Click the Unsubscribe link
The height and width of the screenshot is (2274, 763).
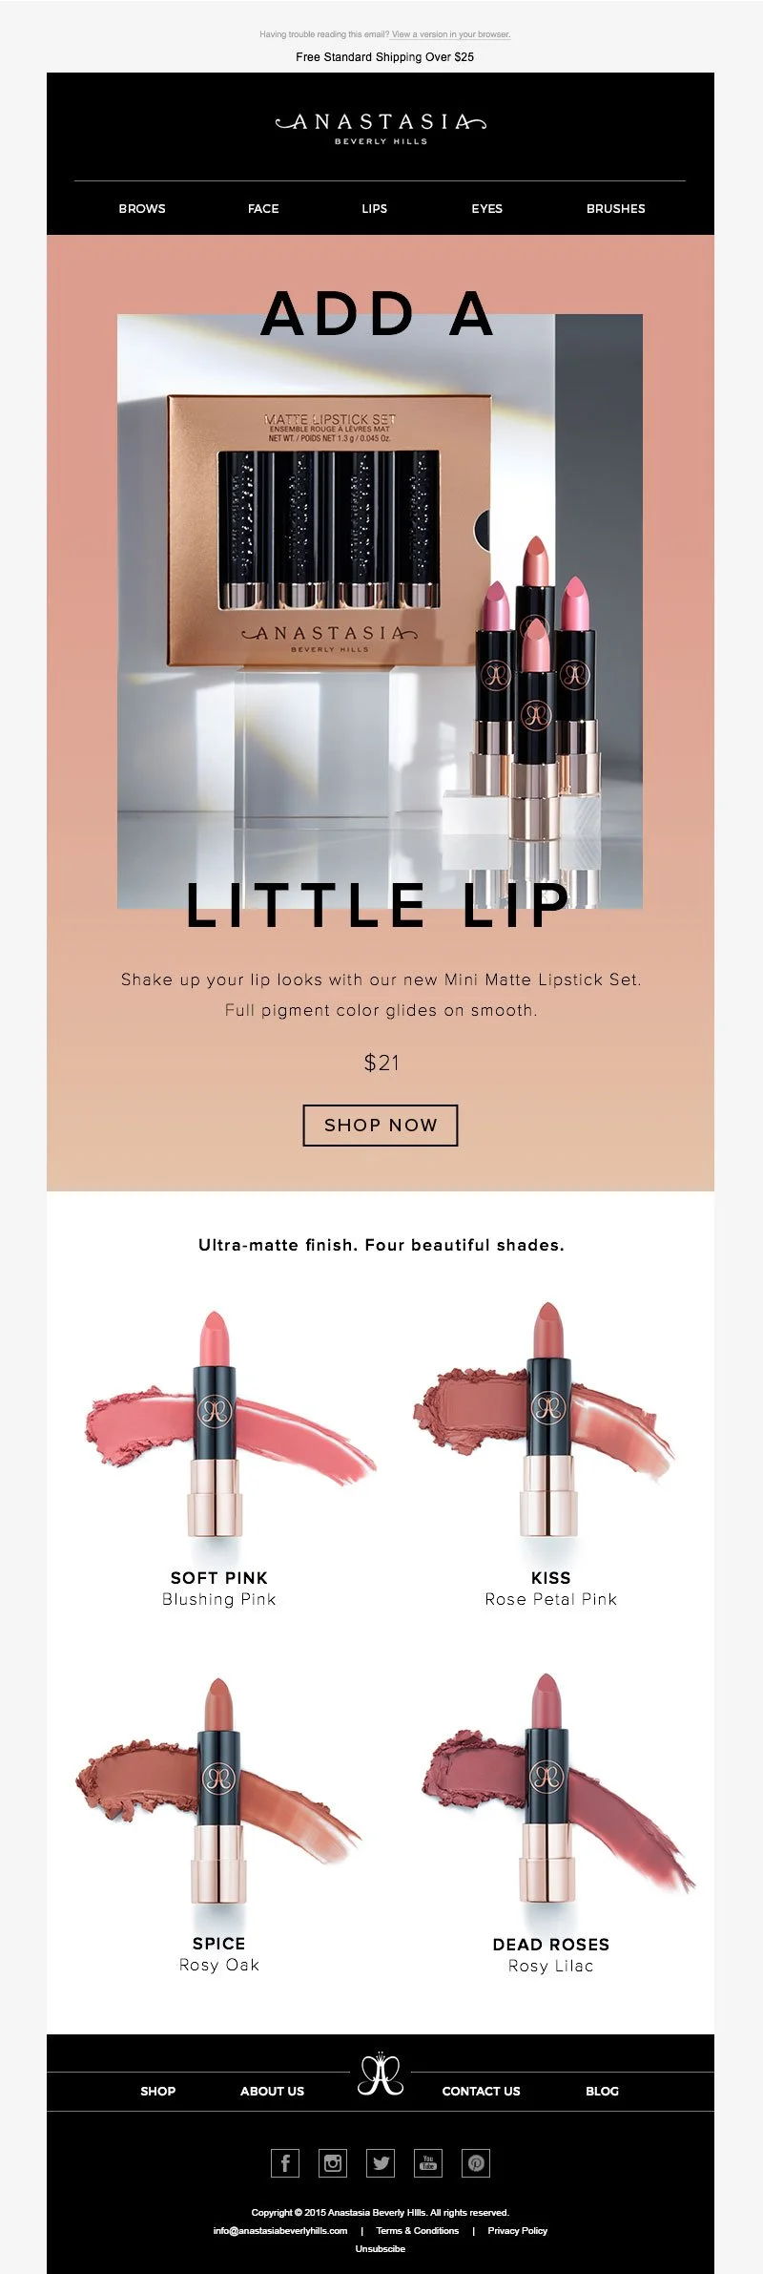click(381, 2248)
